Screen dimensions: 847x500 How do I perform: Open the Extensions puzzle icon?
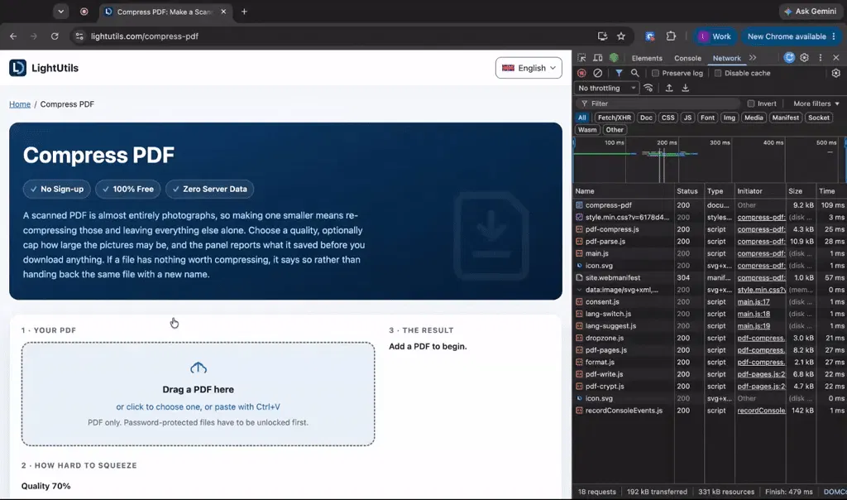click(671, 36)
